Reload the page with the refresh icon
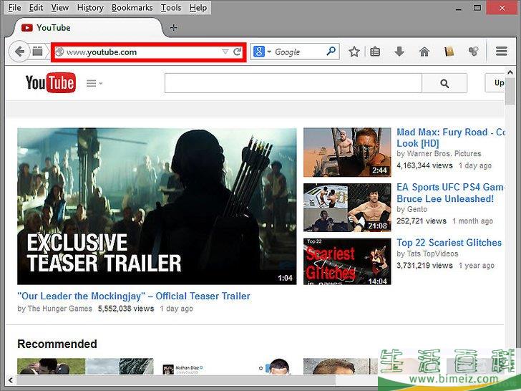The image size is (521, 391). [x=238, y=52]
